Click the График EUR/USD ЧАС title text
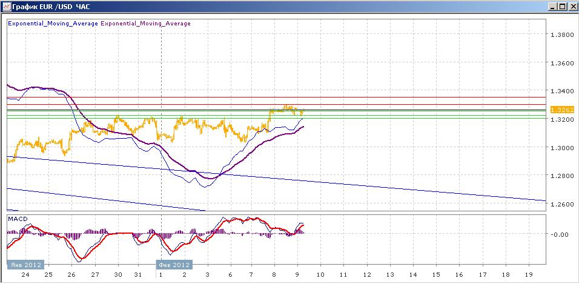 click(x=51, y=7)
